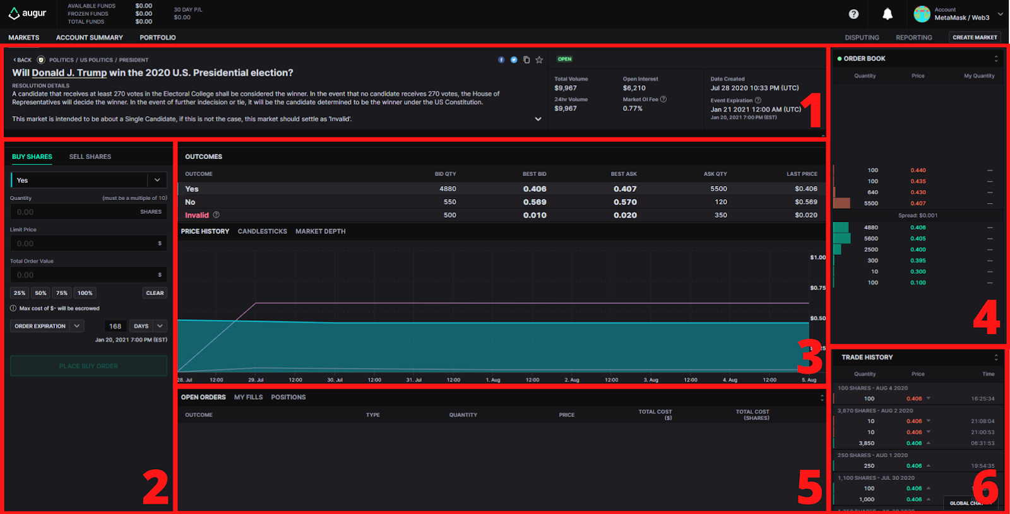
Task: Select the Invalid outcome row
Action: click(502, 215)
